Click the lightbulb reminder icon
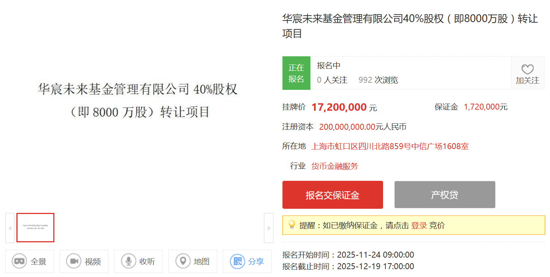Screen dimensions: 550x277 click(292, 224)
